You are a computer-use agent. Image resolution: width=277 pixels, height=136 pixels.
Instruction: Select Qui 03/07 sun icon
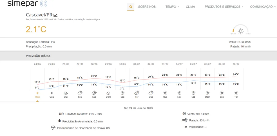click(165, 93)
